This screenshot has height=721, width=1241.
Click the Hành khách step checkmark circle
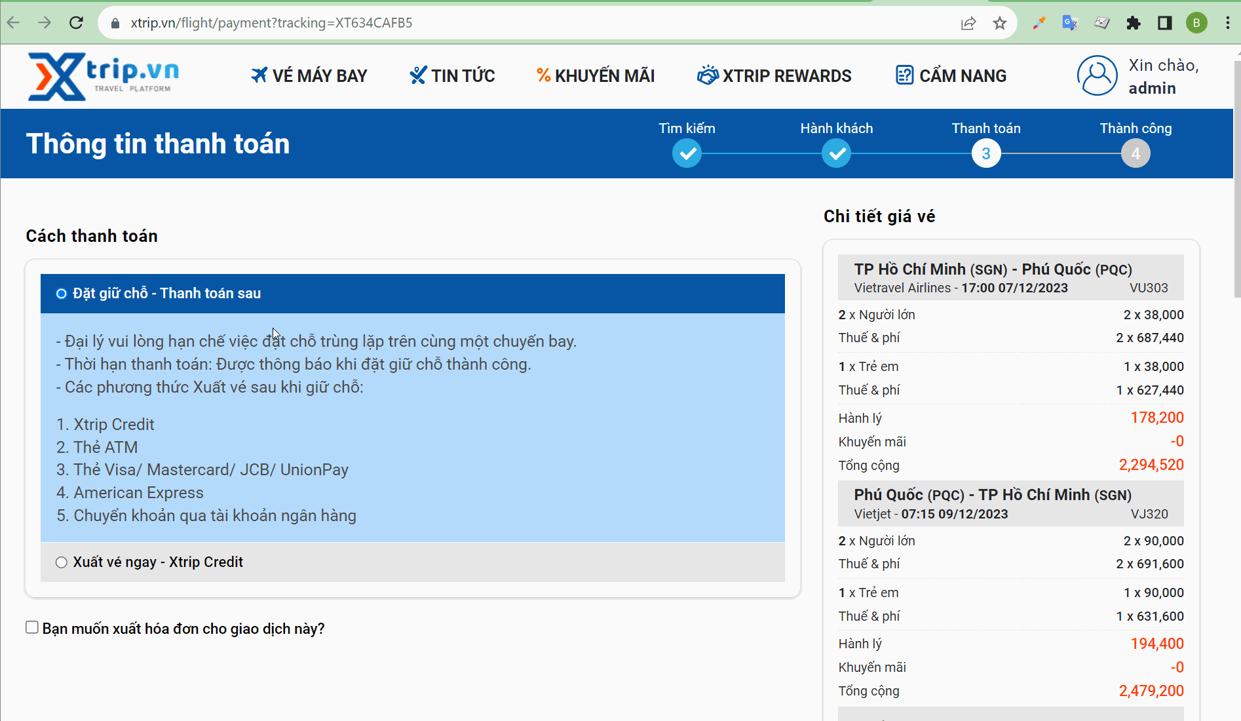pyautogui.click(x=837, y=153)
